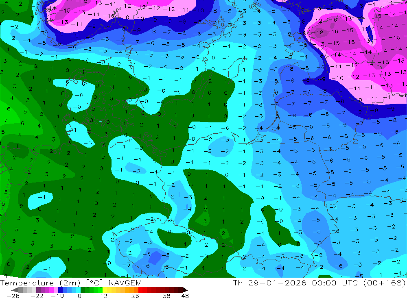Click the 'Temperature (2m)' map title
Screen dimensions: 407x298
coord(40,283)
